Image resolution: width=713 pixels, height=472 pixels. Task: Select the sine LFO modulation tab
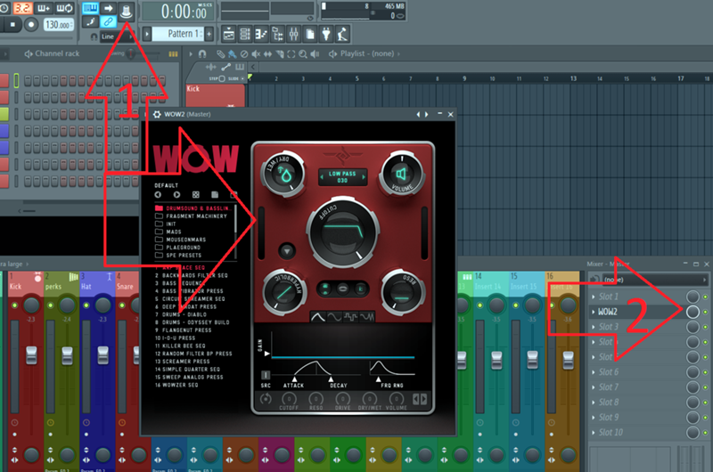(334, 317)
